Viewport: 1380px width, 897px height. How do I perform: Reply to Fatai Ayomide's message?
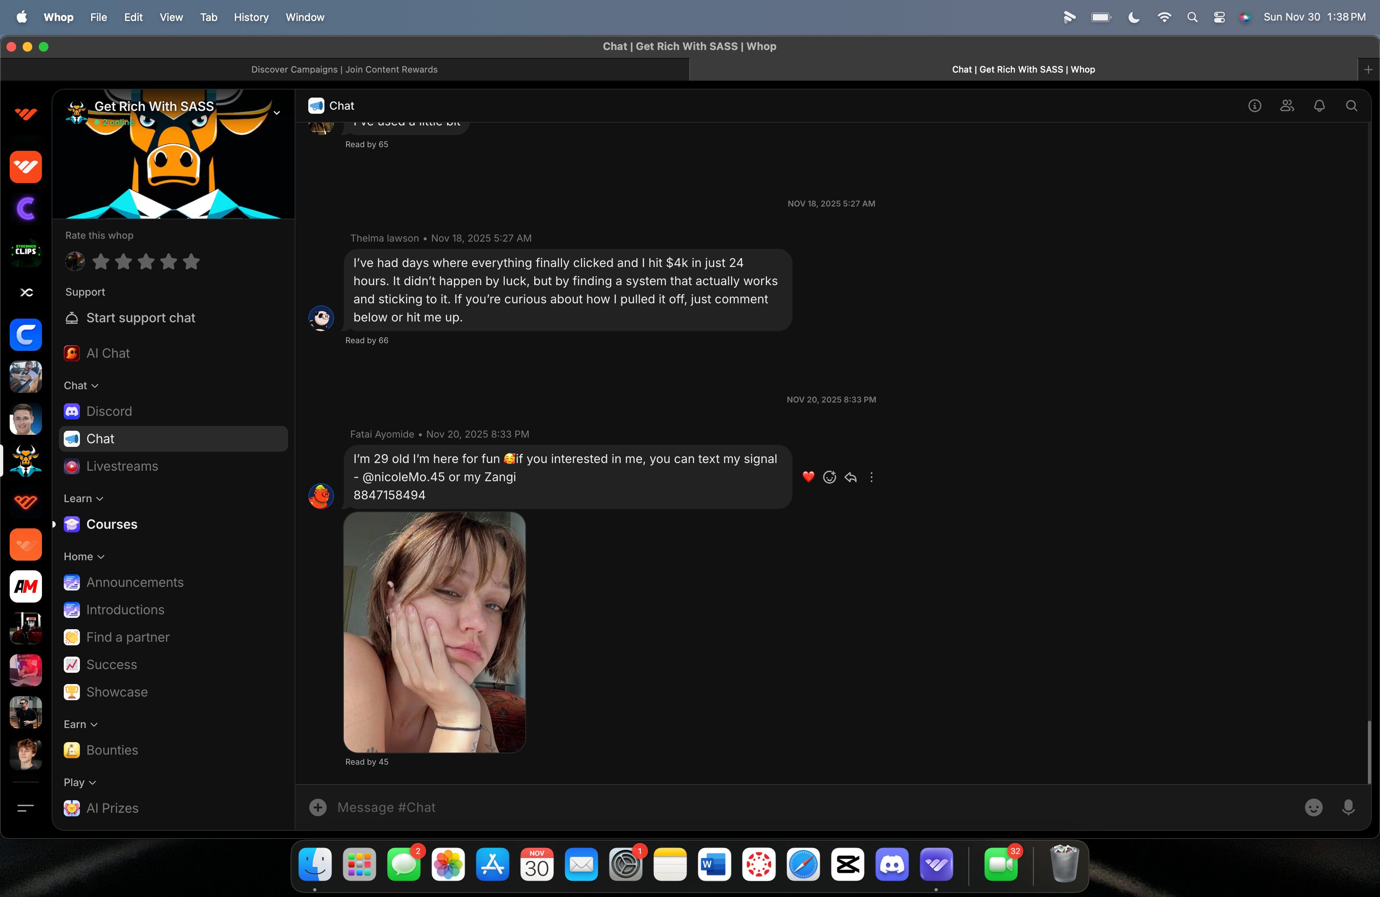851,477
